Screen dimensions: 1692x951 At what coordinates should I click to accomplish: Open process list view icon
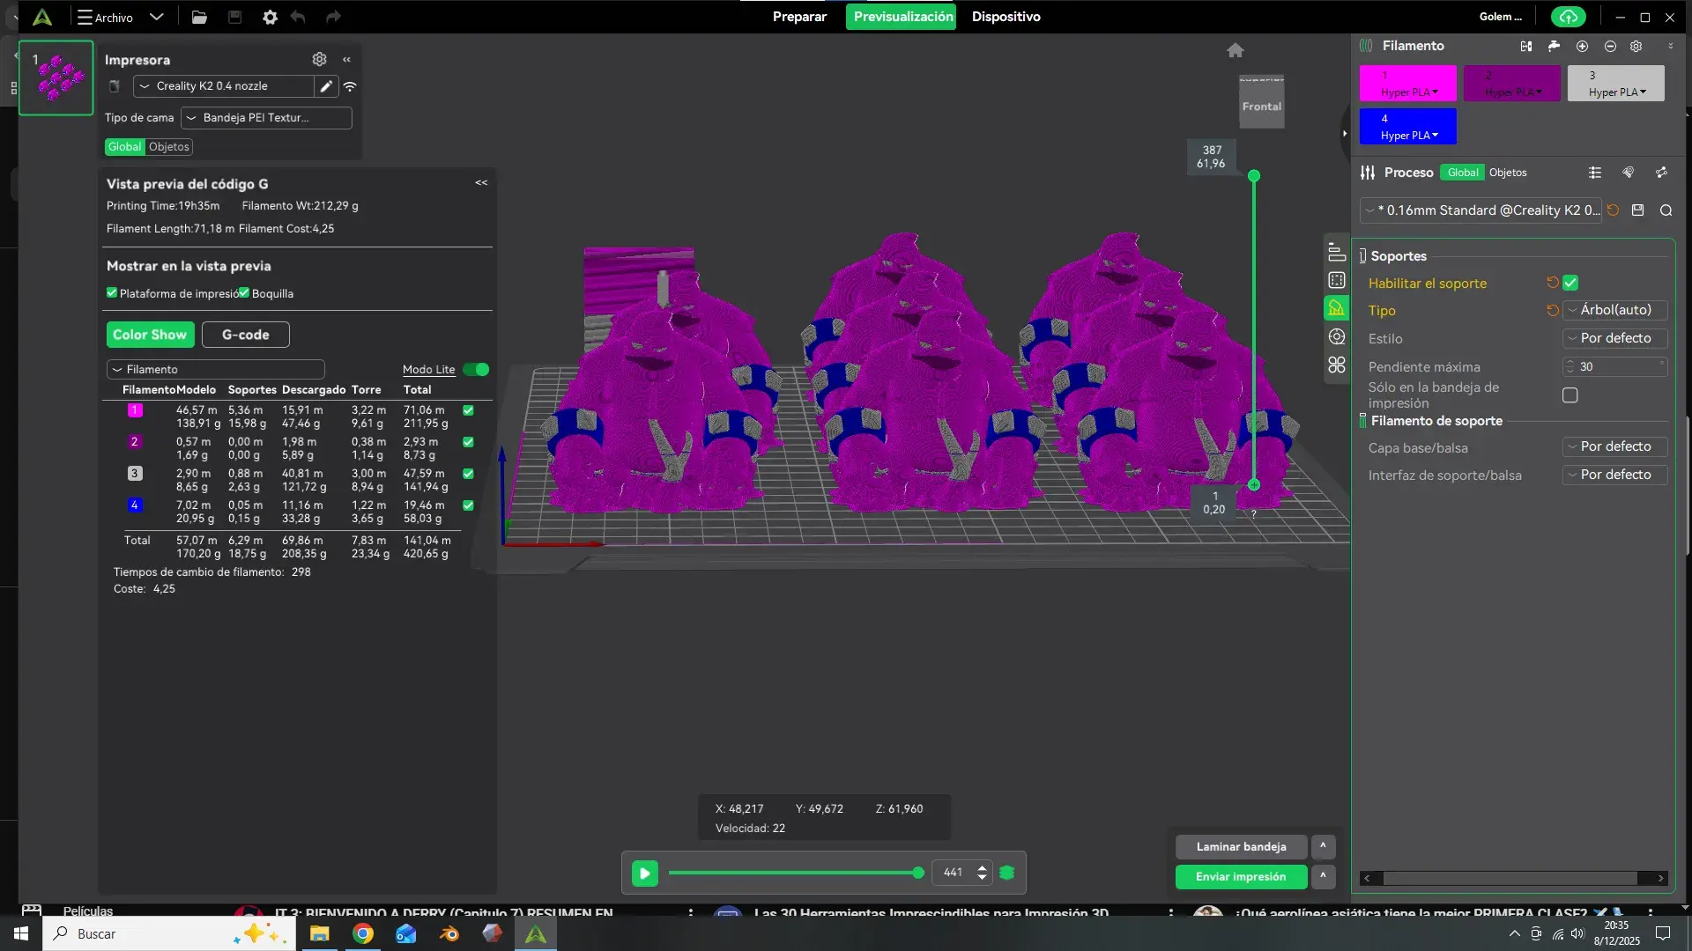pyautogui.click(x=1595, y=173)
